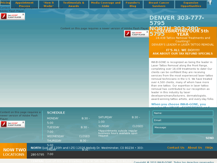Click the WEDNESDAY CLOSED schedule row
The image size is (217, 163).
pos(68,136)
